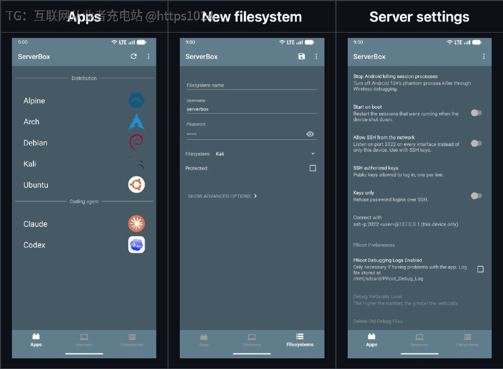Screen dimensions: 503x369
Task: Select Filesystems tab in Server settings screen
Action: tap(467, 340)
